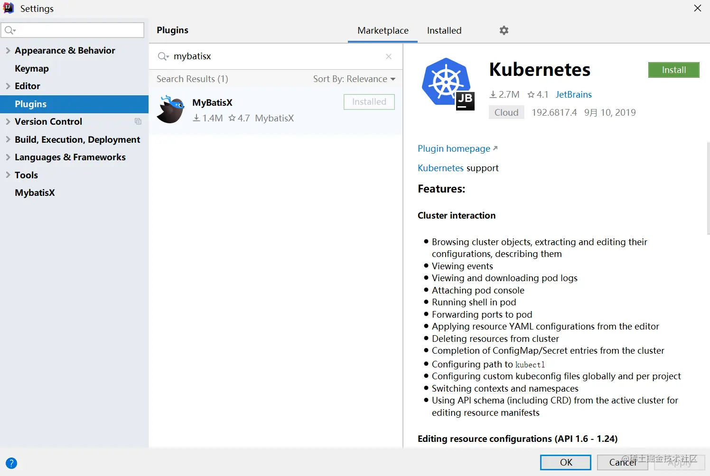Confirm settings with OK button
The height and width of the screenshot is (476, 710).
[x=566, y=462]
